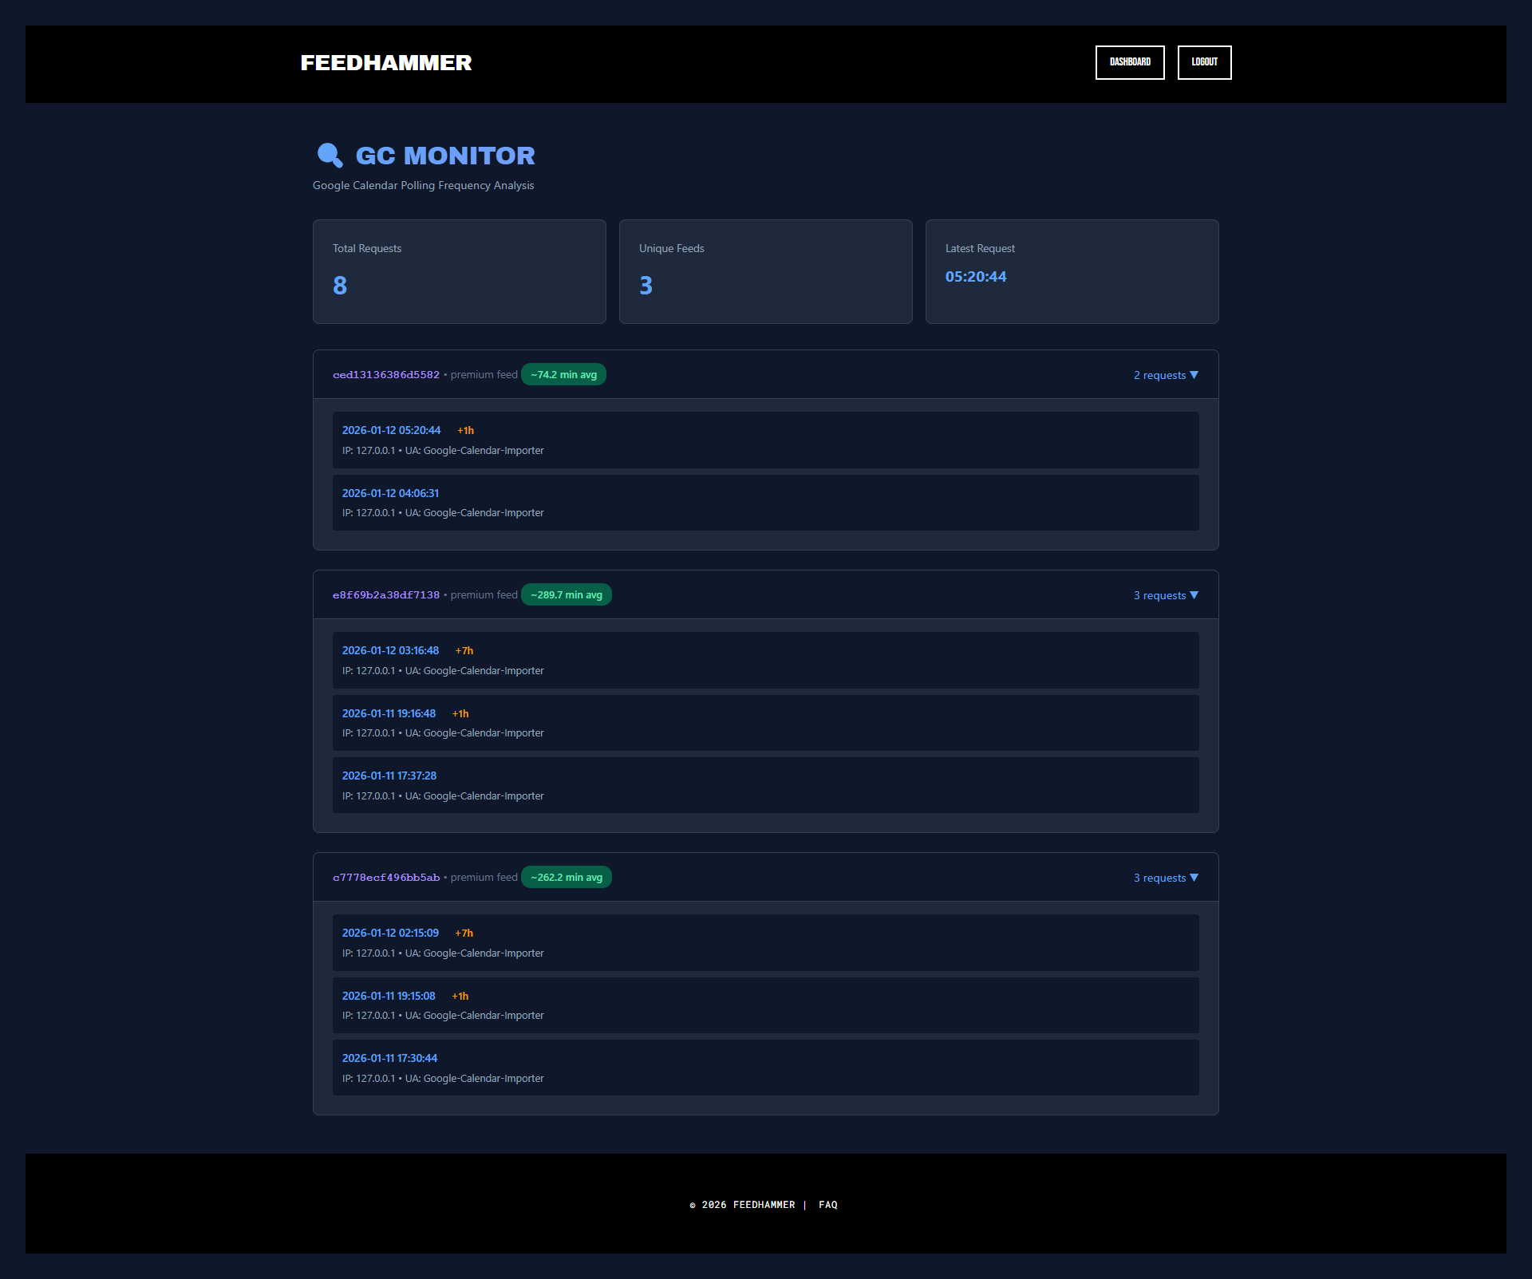Click the Latest Request time 05:20:44

pos(975,277)
